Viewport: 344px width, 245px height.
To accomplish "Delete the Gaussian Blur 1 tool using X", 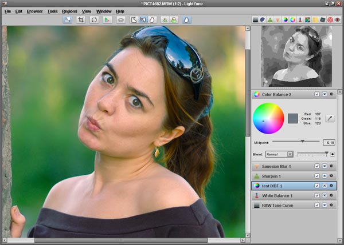I will 324,166.
